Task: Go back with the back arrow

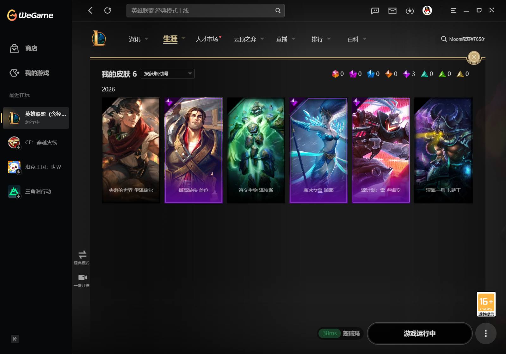Action: click(90, 10)
